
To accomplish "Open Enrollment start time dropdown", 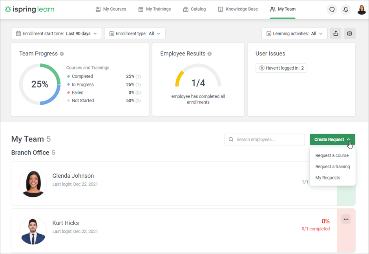I will click(57, 33).
